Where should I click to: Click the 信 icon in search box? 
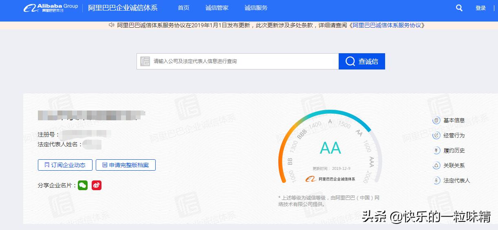[145, 61]
